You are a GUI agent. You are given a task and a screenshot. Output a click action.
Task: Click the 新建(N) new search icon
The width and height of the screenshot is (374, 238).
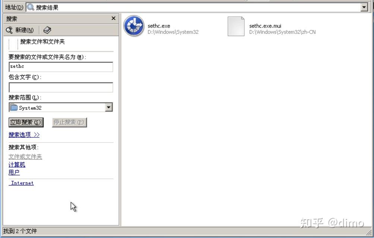(x=9, y=30)
